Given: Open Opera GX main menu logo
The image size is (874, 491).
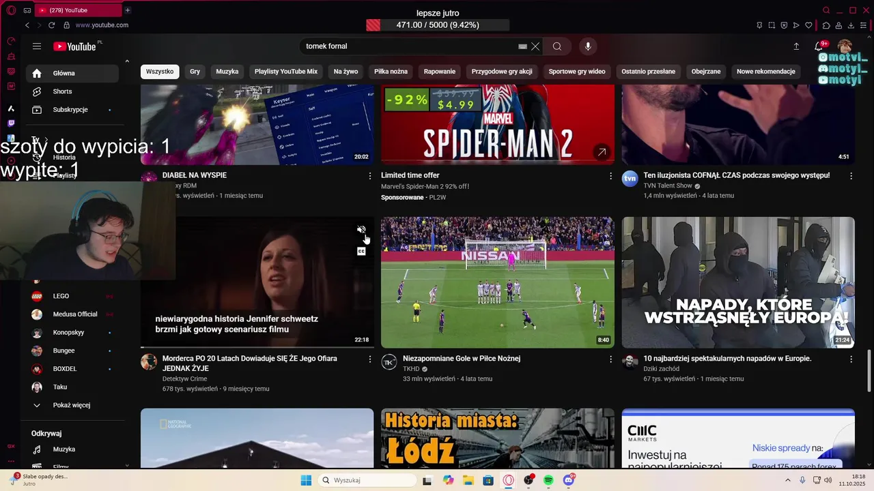Looking at the screenshot, I should 11,10.
